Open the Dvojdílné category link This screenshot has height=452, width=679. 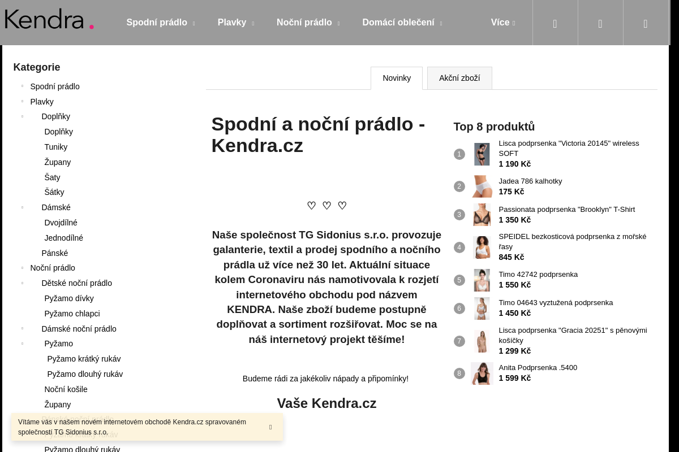coord(61,223)
